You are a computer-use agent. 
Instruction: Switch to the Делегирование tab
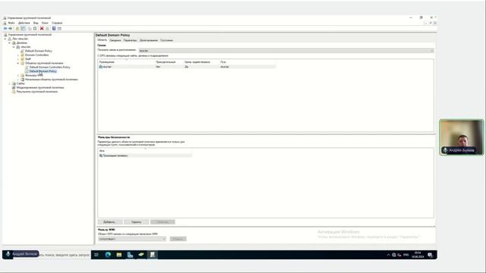[149, 40]
